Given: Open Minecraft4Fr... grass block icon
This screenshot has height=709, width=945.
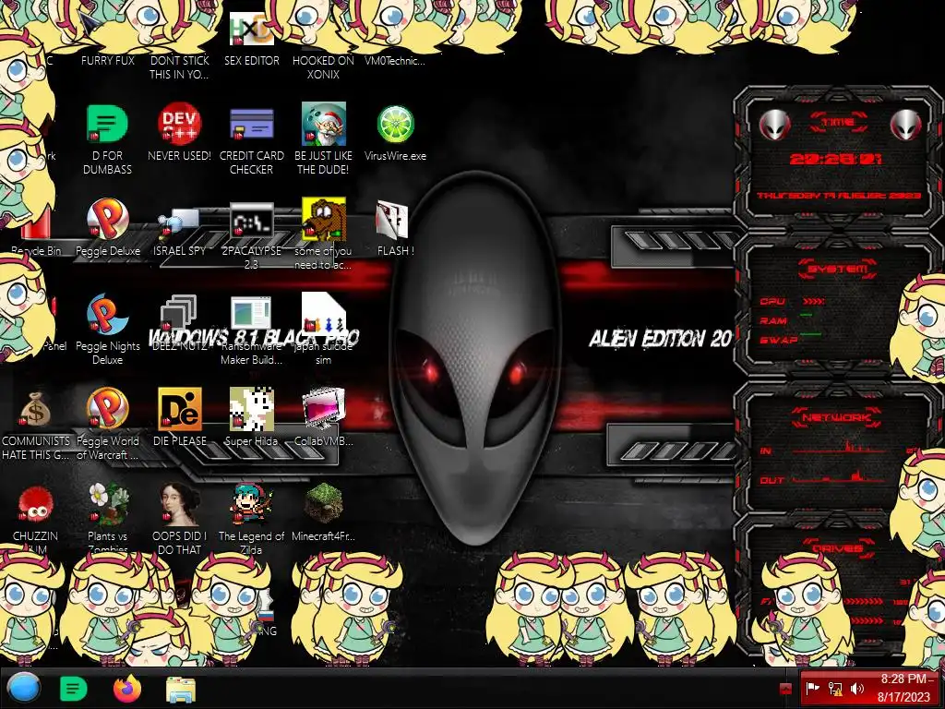Looking at the screenshot, I should 324,503.
